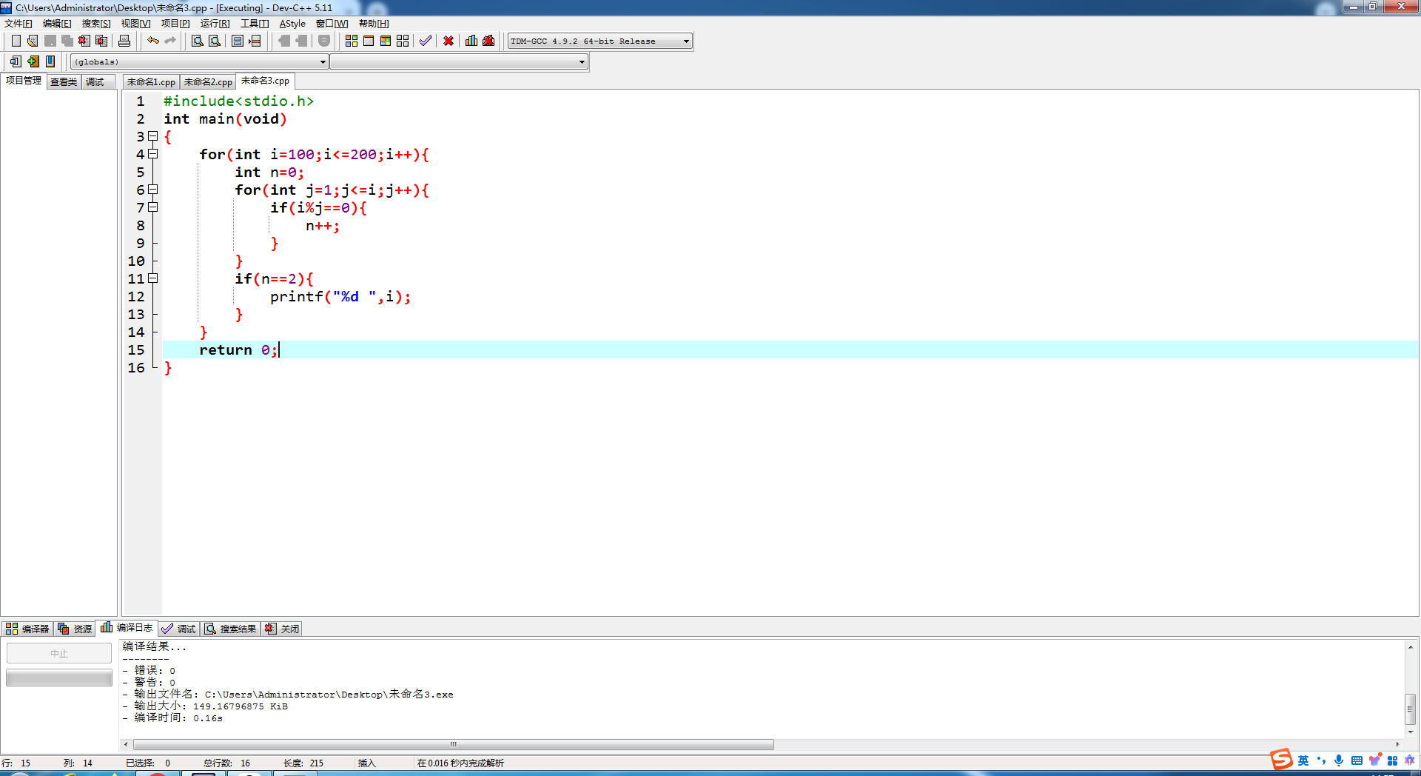Collapse the if(i%j==0) fold on line 7
This screenshot has height=776, width=1421.
click(x=153, y=207)
